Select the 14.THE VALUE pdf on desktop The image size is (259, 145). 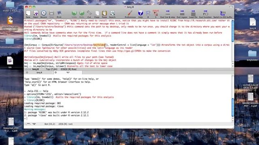(251, 82)
